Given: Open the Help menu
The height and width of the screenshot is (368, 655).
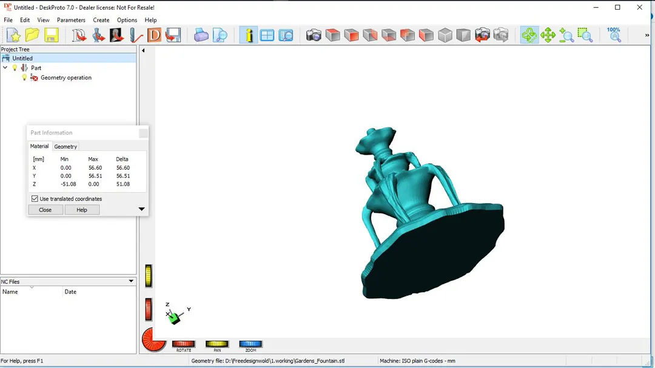Looking at the screenshot, I should tap(150, 20).
